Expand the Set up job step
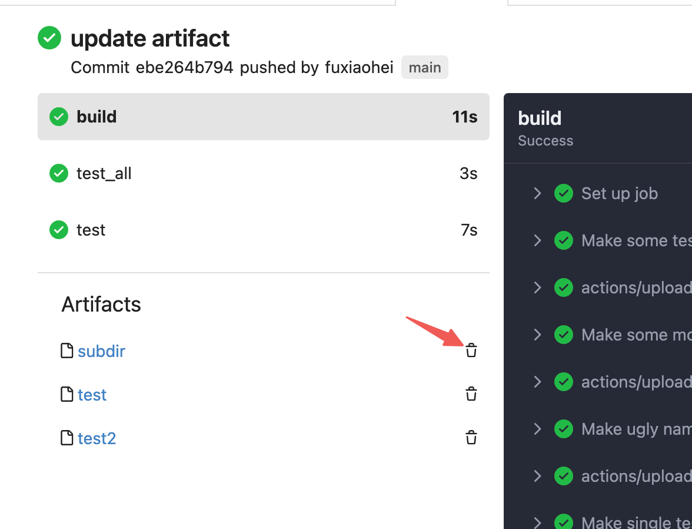 (x=537, y=193)
